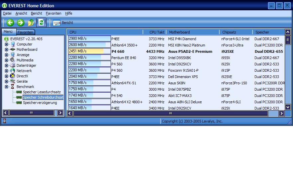Click the Foxconn 915A01-P motherboard cell
Image resolution: width=293 pixels, height=170 pixels.
(183, 70)
